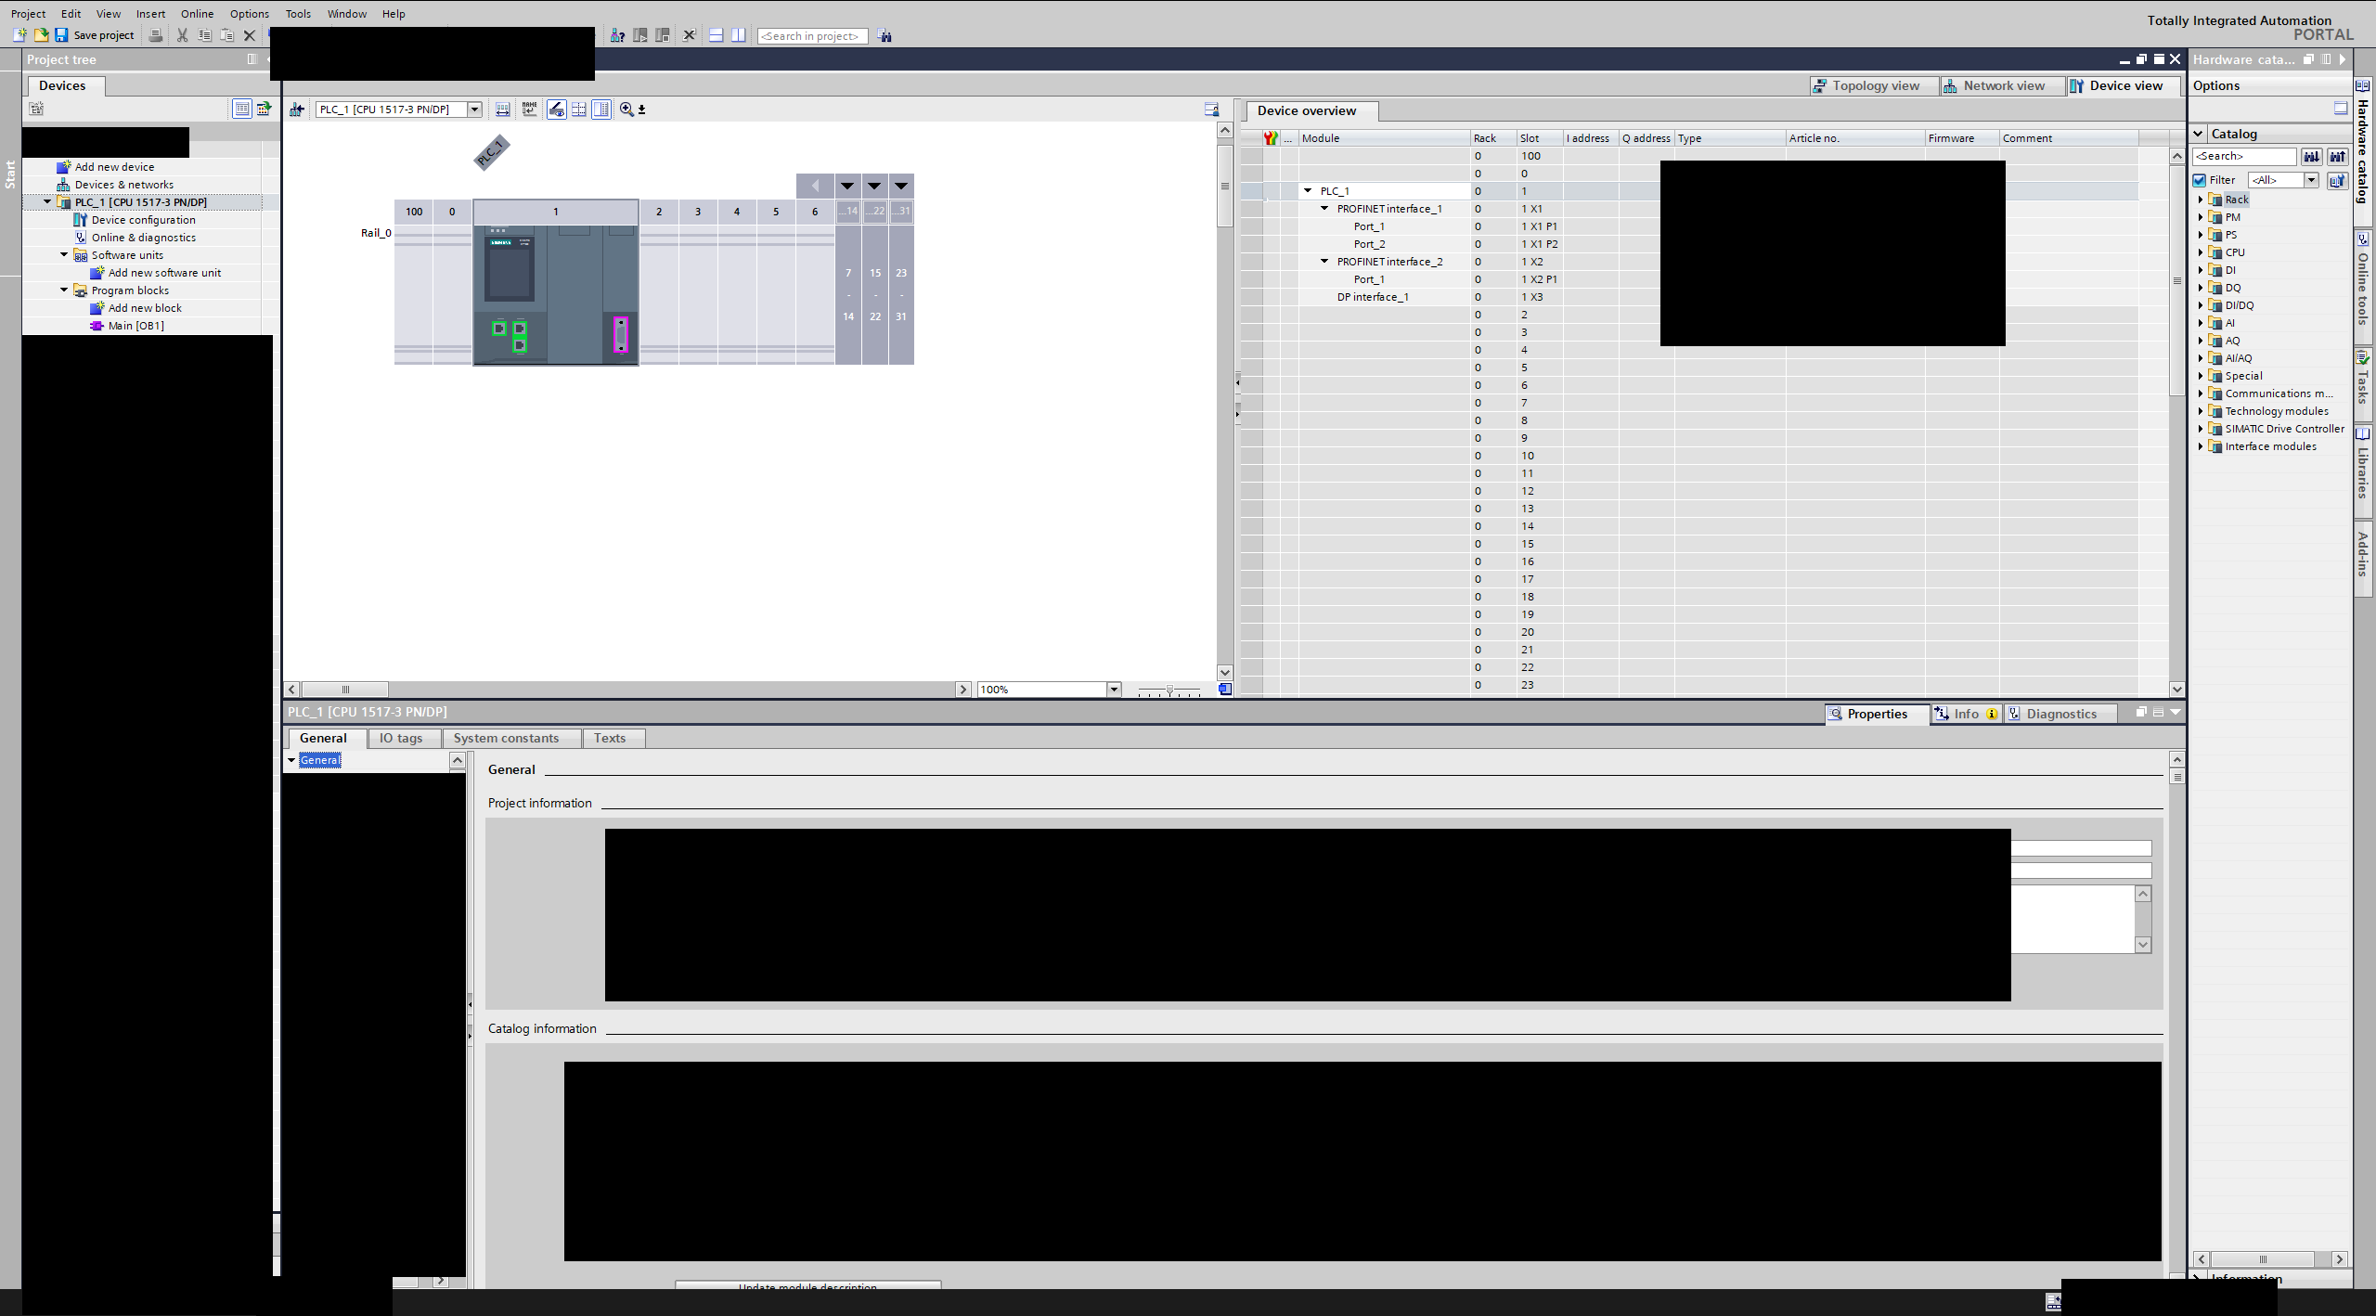Open the Project menu

(x=28, y=14)
